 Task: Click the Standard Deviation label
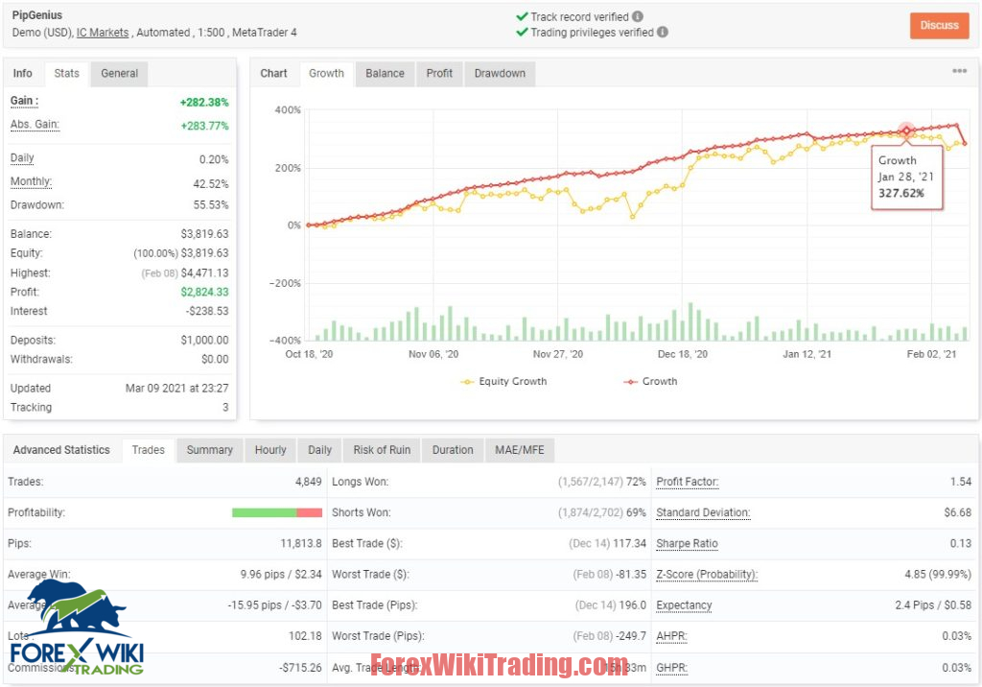[703, 512]
